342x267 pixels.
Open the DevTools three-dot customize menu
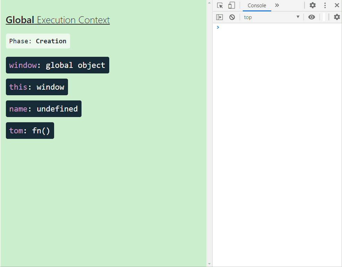tap(325, 5)
